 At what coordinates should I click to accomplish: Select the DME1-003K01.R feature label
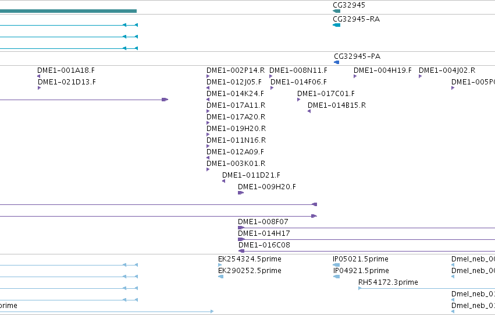[236, 164]
